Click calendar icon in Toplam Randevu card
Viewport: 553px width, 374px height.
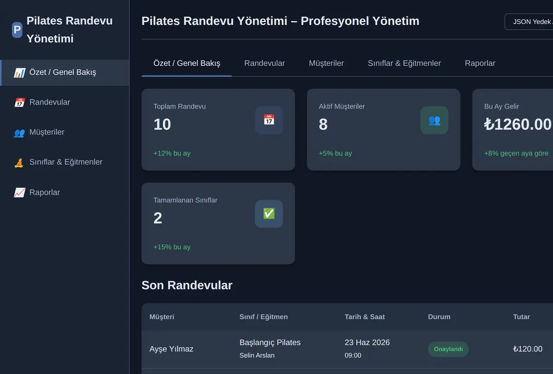(x=269, y=120)
